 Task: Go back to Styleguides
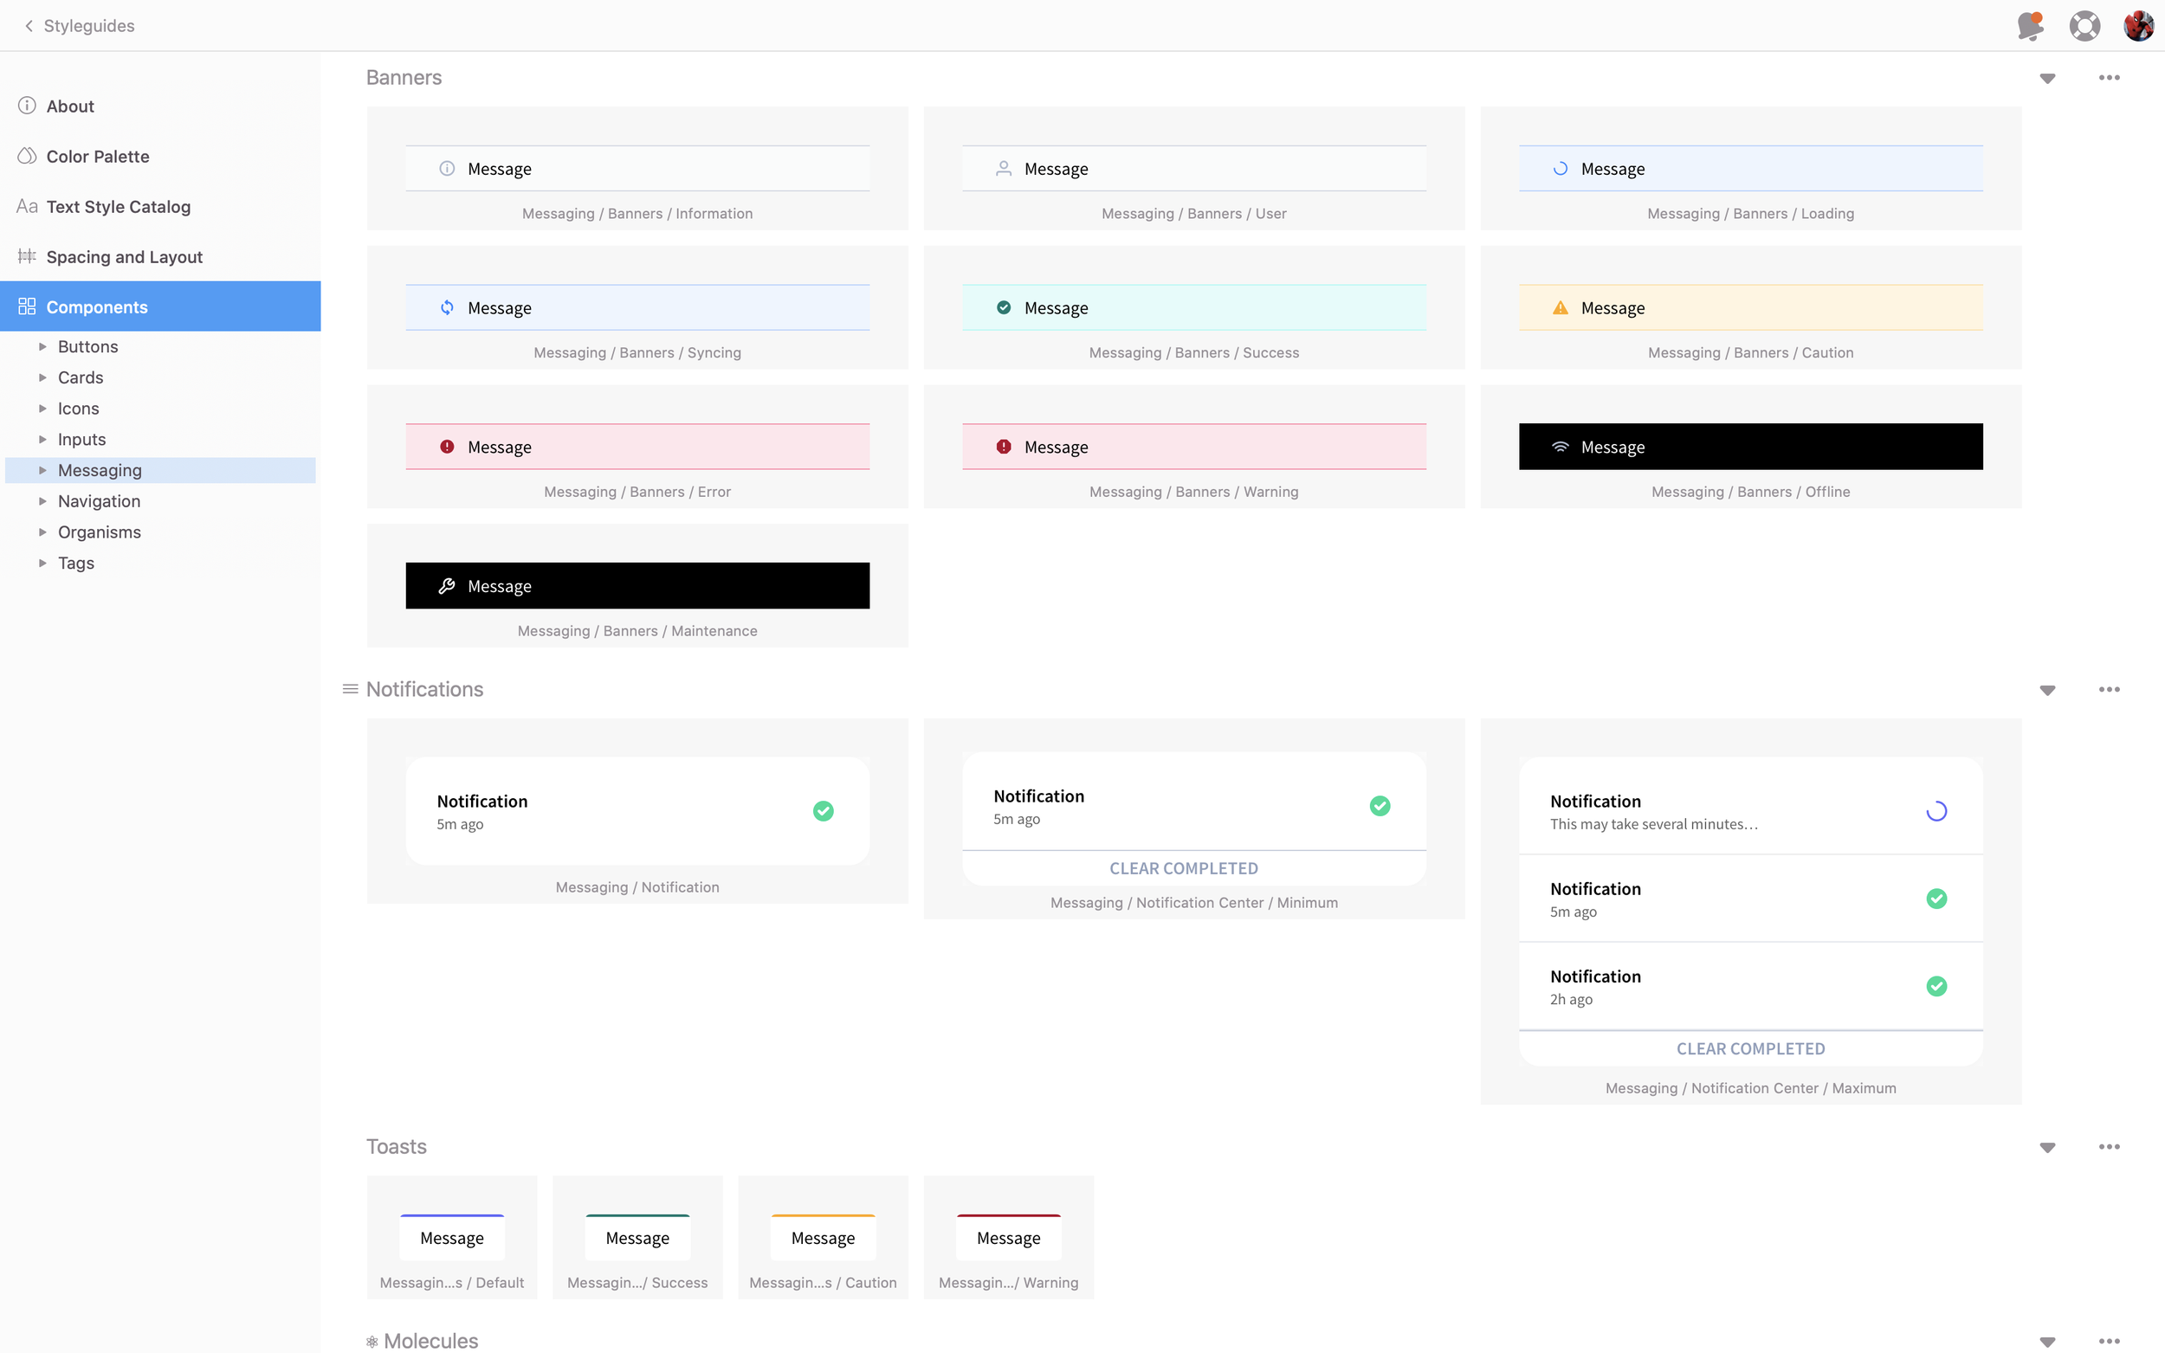79,26
